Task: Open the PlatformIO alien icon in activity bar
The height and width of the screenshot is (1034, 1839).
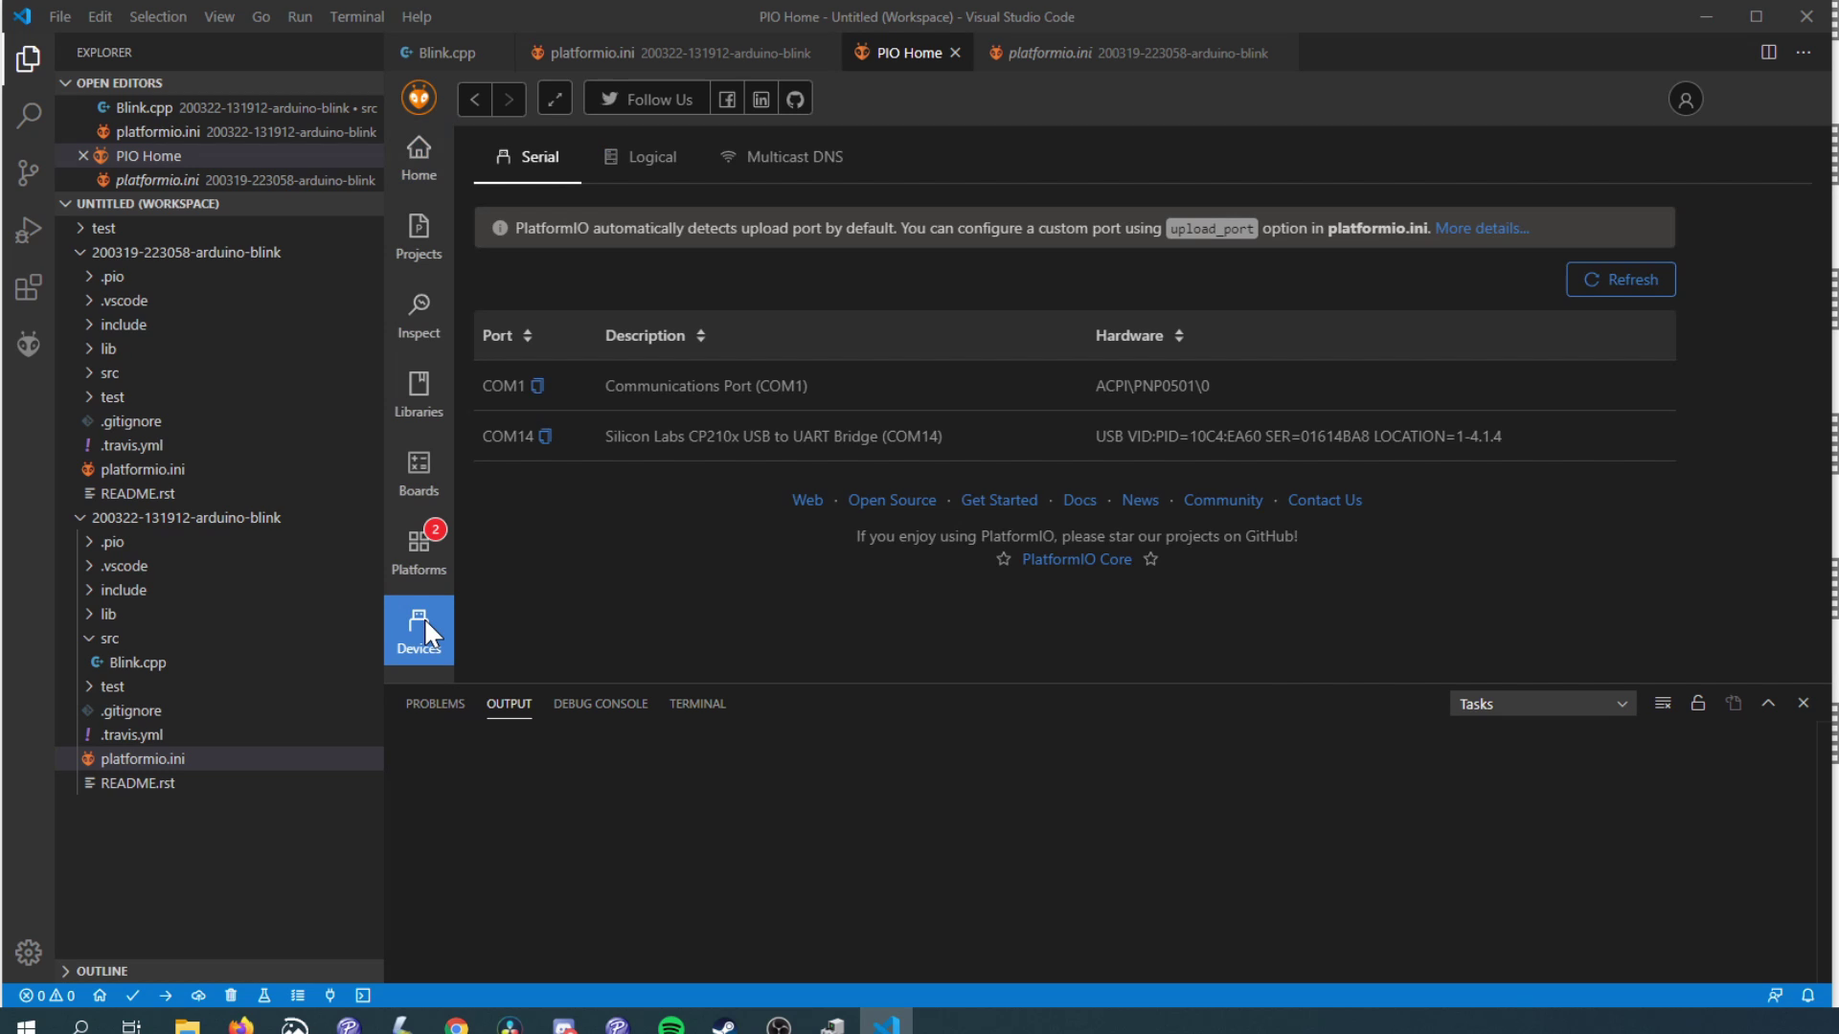Action: (x=28, y=344)
